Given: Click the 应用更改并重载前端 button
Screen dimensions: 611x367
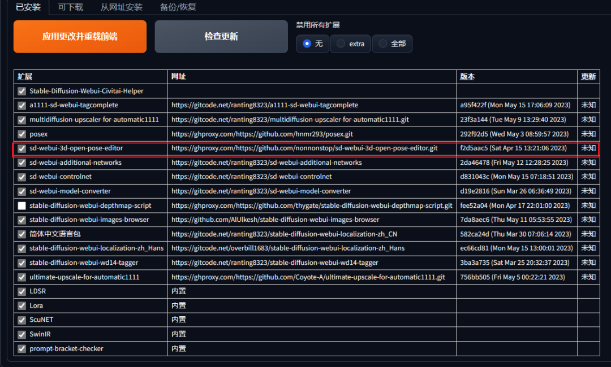Looking at the screenshot, I should coord(80,37).
